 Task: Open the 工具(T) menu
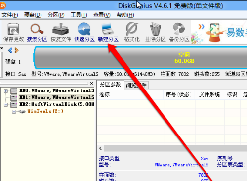click(x=79, y=15)
